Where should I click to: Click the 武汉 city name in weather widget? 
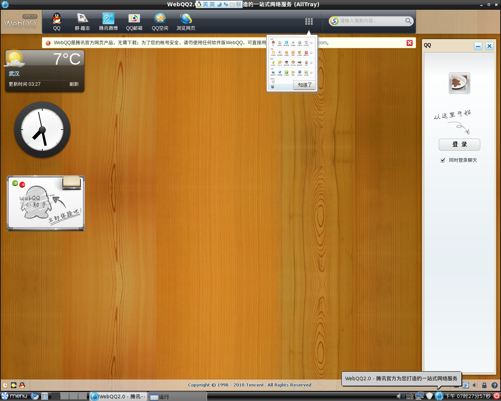[x=14, y=74]
